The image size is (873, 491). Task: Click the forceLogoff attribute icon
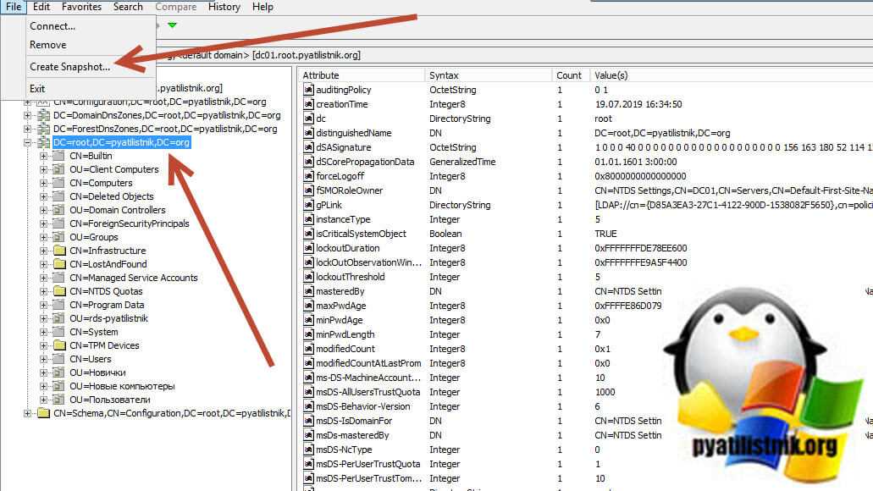[x=308, y=176]
